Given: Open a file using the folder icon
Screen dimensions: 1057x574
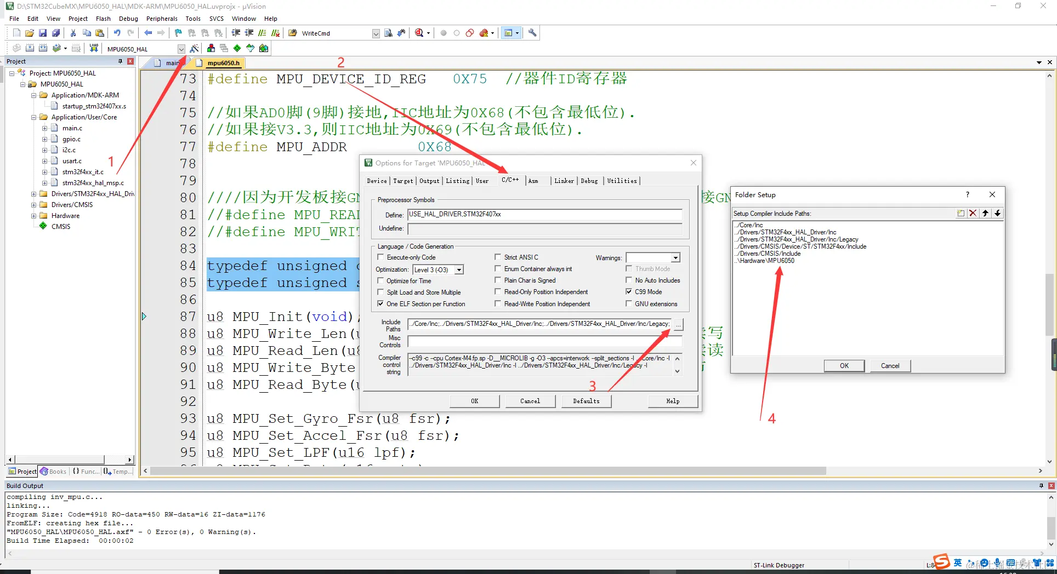Looking at the screenshot, I should click(x=30, y=33).
